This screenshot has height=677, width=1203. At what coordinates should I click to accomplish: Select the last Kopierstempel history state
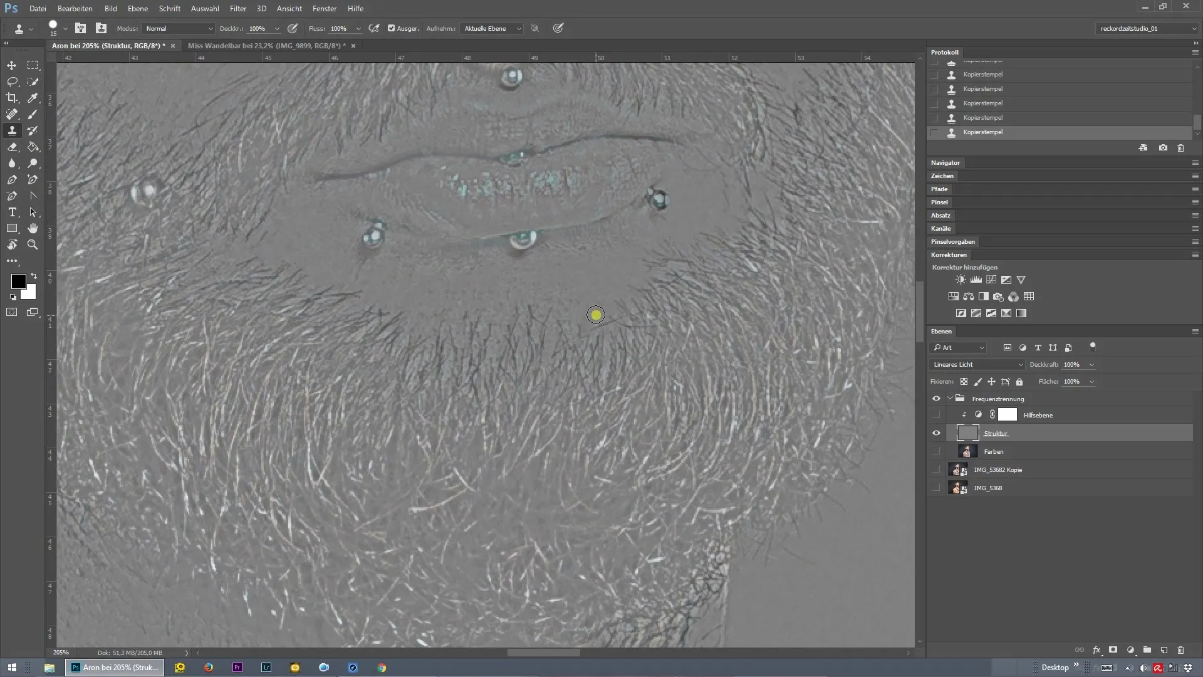1059,132
